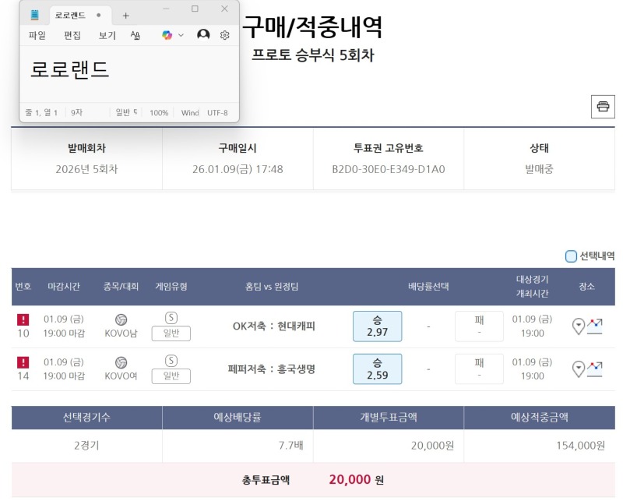Screen dimensions: 623x501
Task: Toggle the 선택내역 checkbox
Action: 571,256
